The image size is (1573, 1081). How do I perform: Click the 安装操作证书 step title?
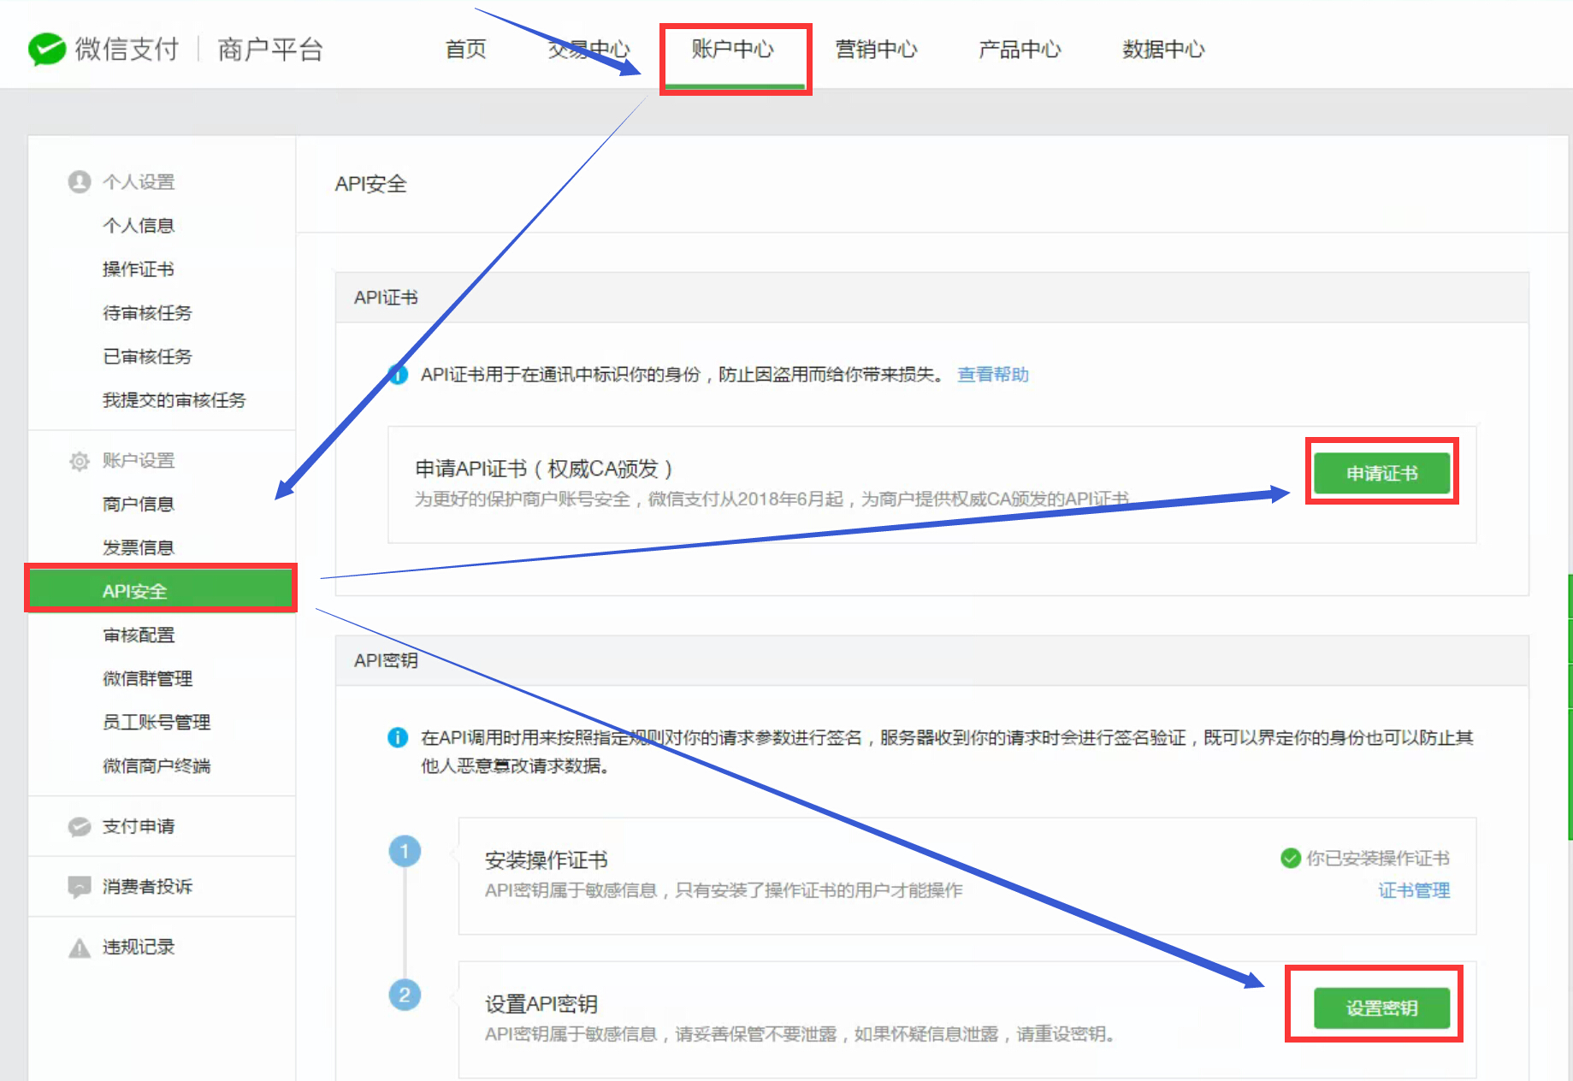pyautogui.click(x=547, y=859)
